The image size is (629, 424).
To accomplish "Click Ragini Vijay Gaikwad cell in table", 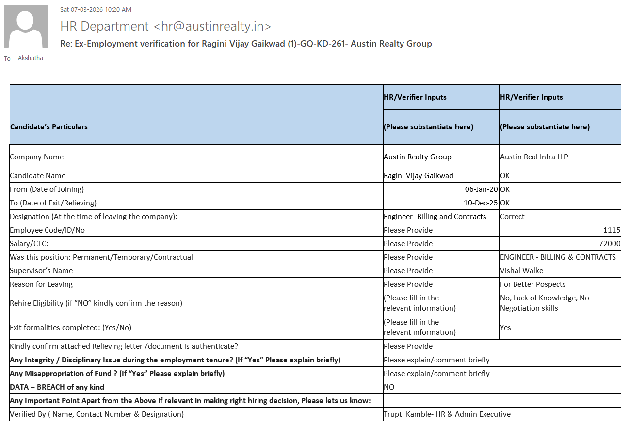I will pyautogui.click(x=418, y=176).
